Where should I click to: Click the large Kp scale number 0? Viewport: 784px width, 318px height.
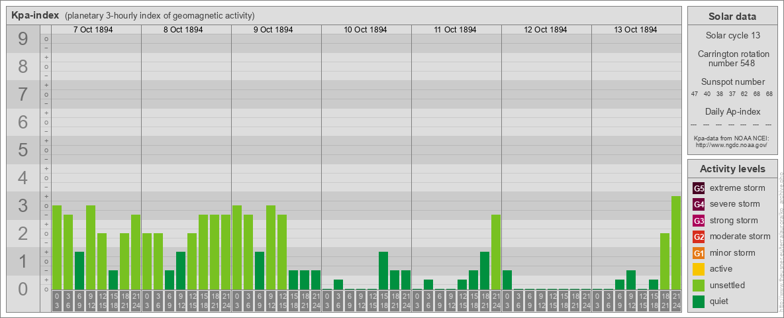[23, 289]
